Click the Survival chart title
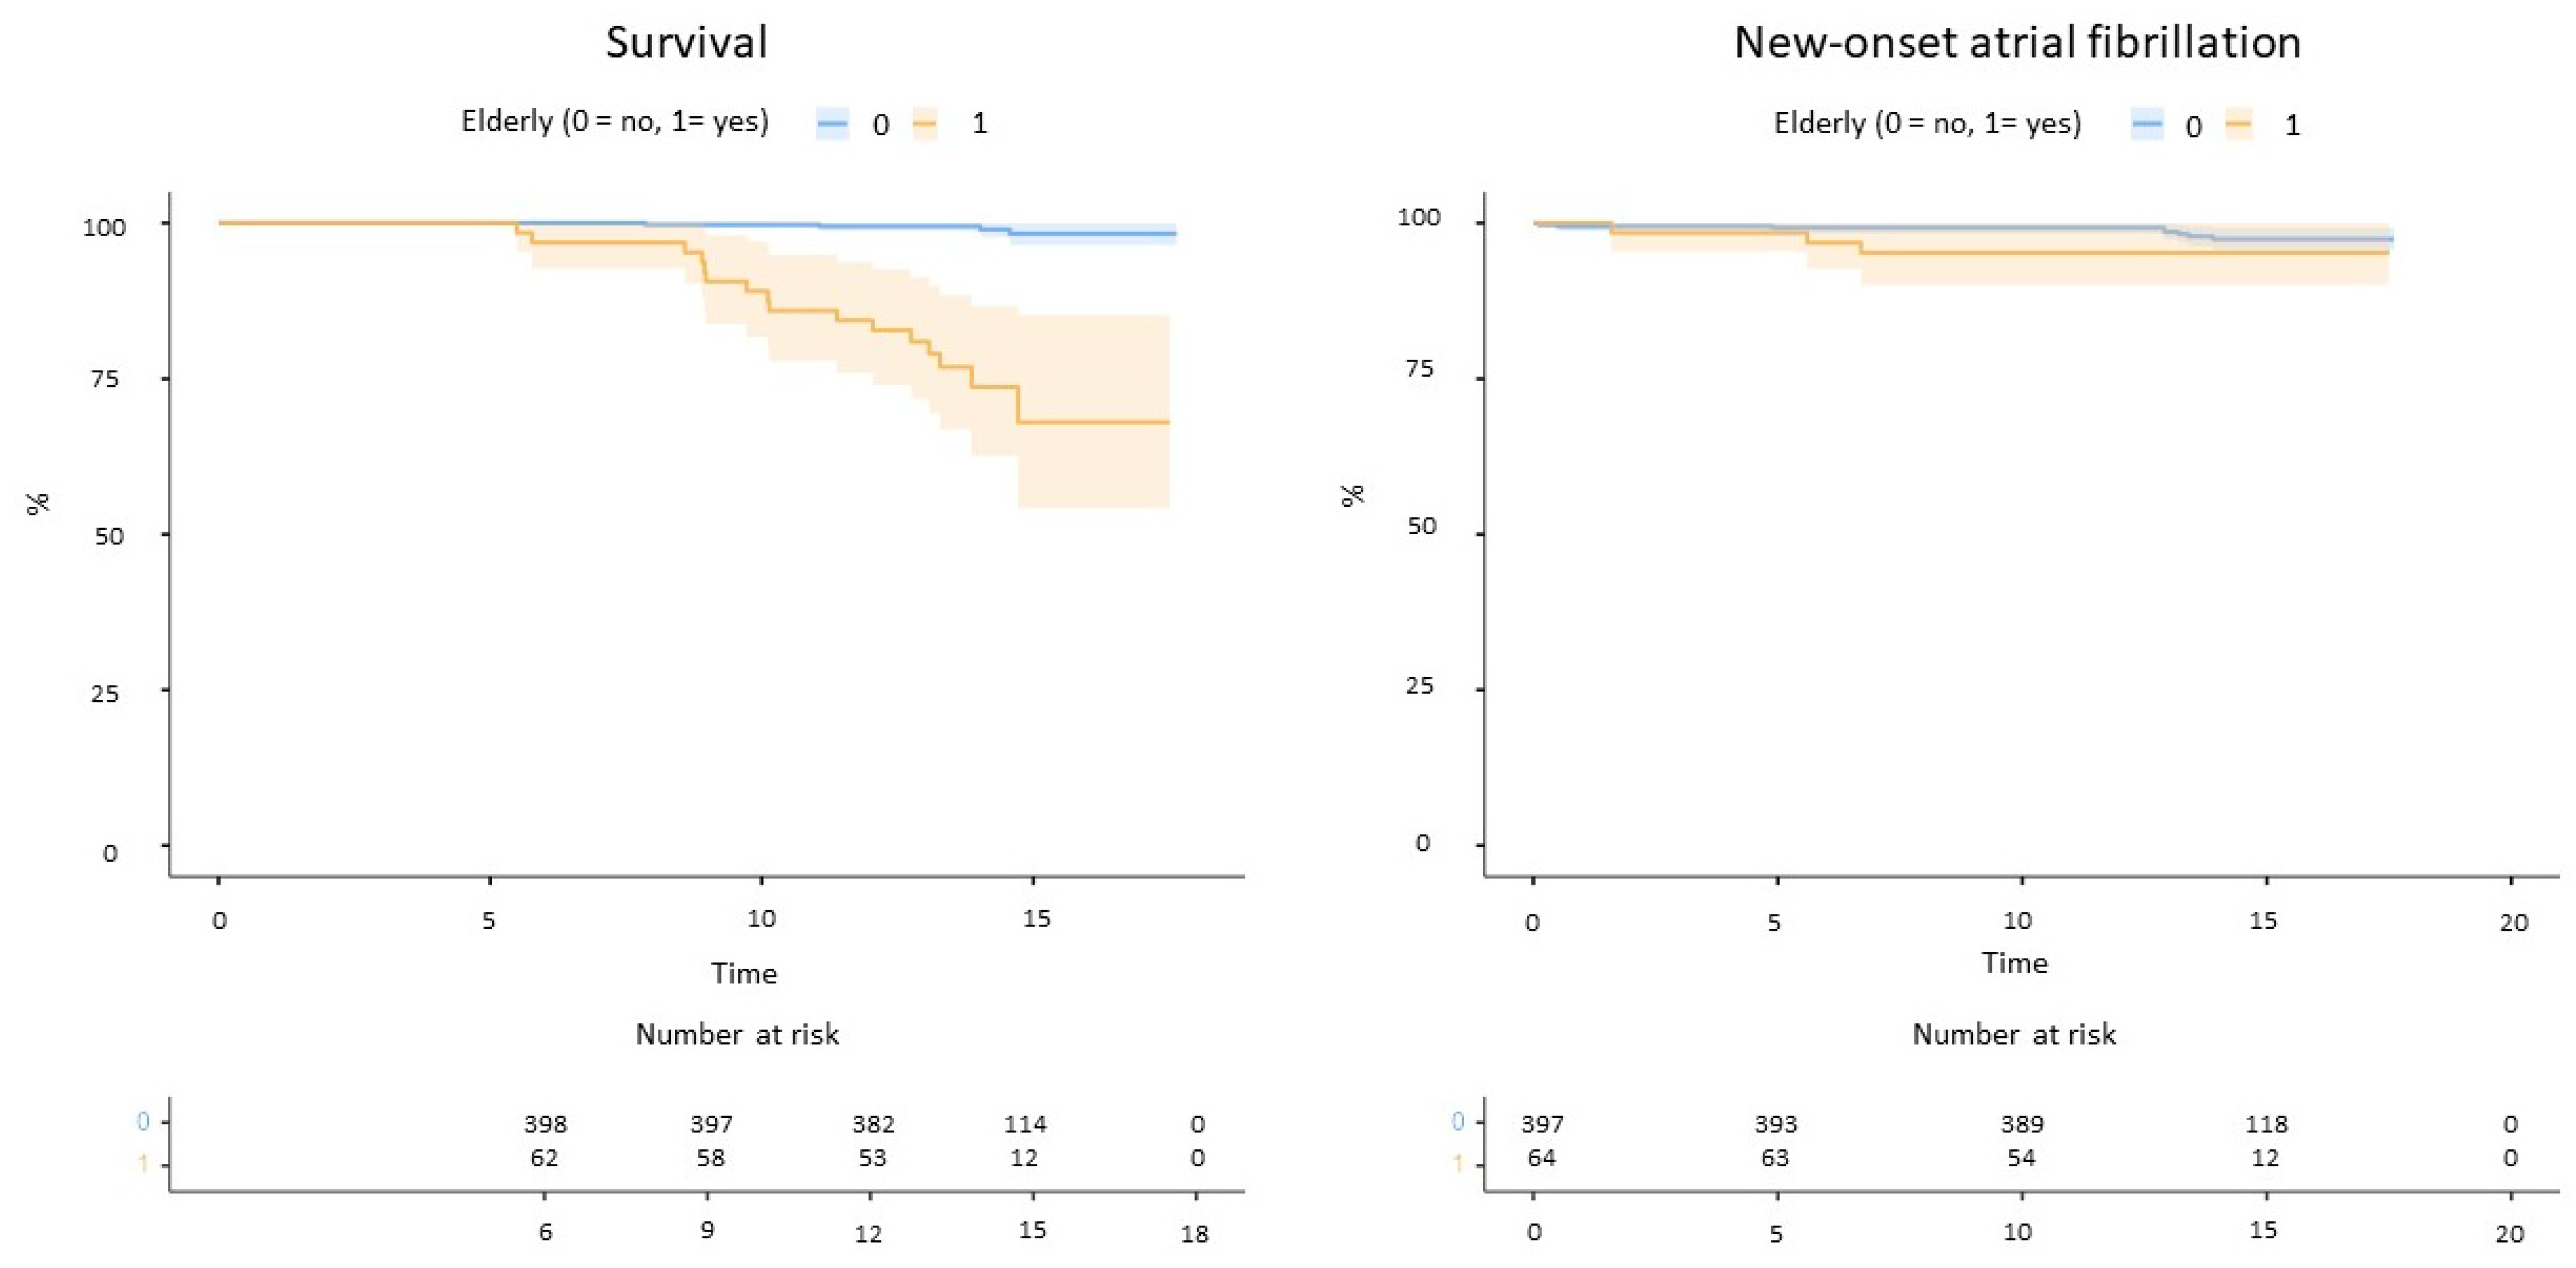 687,43
